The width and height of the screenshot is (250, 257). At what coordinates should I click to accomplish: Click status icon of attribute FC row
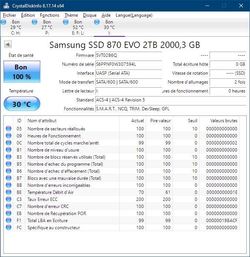(9, 227)
